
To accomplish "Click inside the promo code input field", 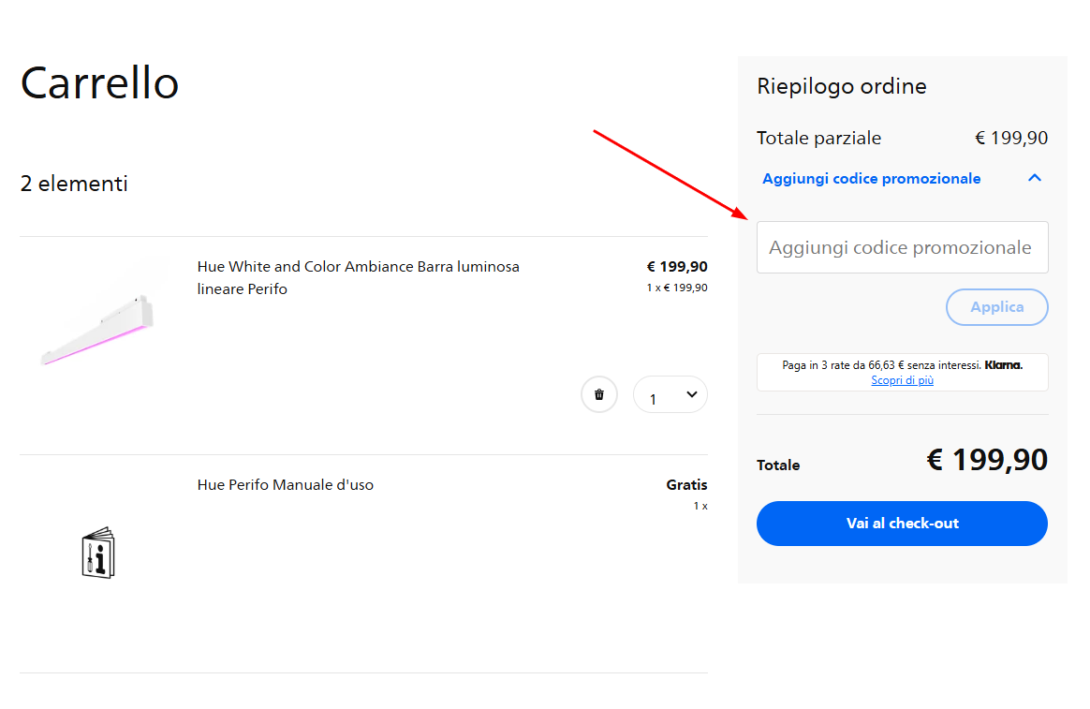I will (x=901, y=246).
